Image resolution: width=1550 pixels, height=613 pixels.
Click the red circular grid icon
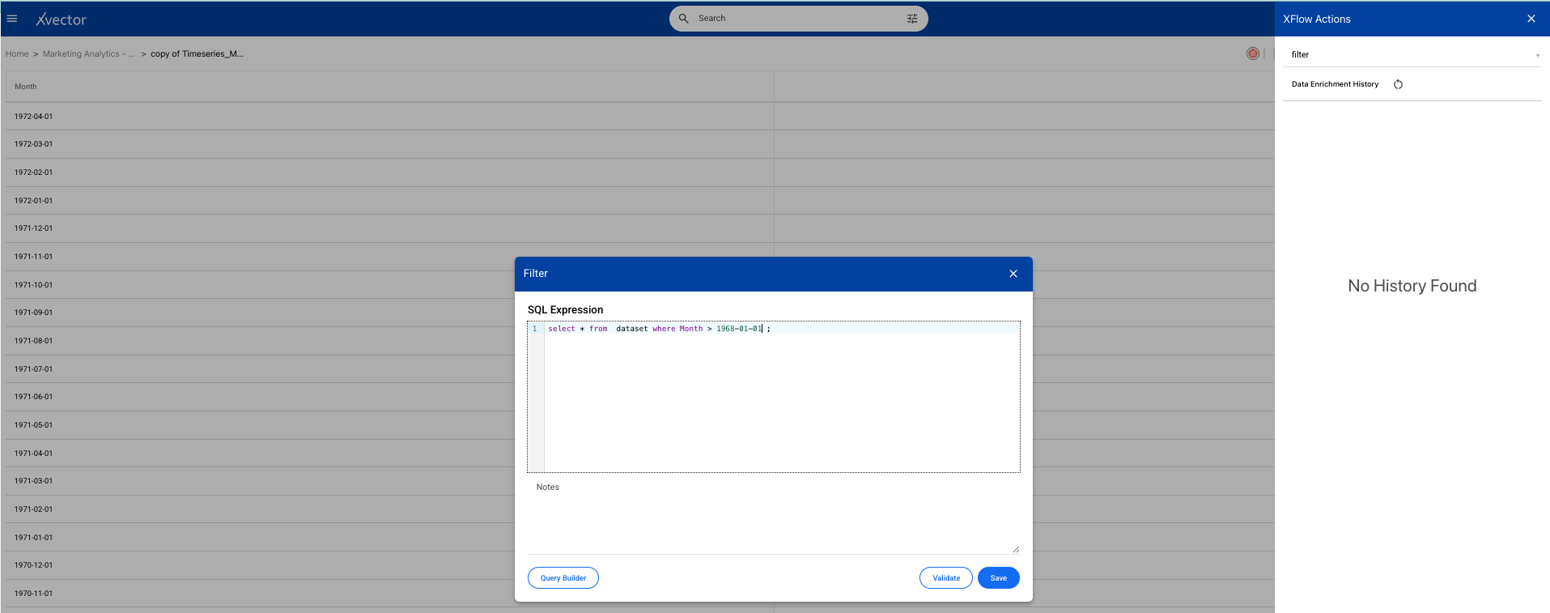click(1252, 53)
